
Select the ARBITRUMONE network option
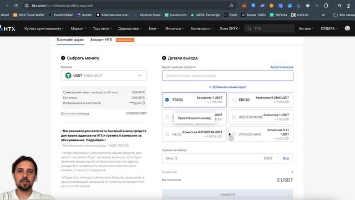(261, 117)
